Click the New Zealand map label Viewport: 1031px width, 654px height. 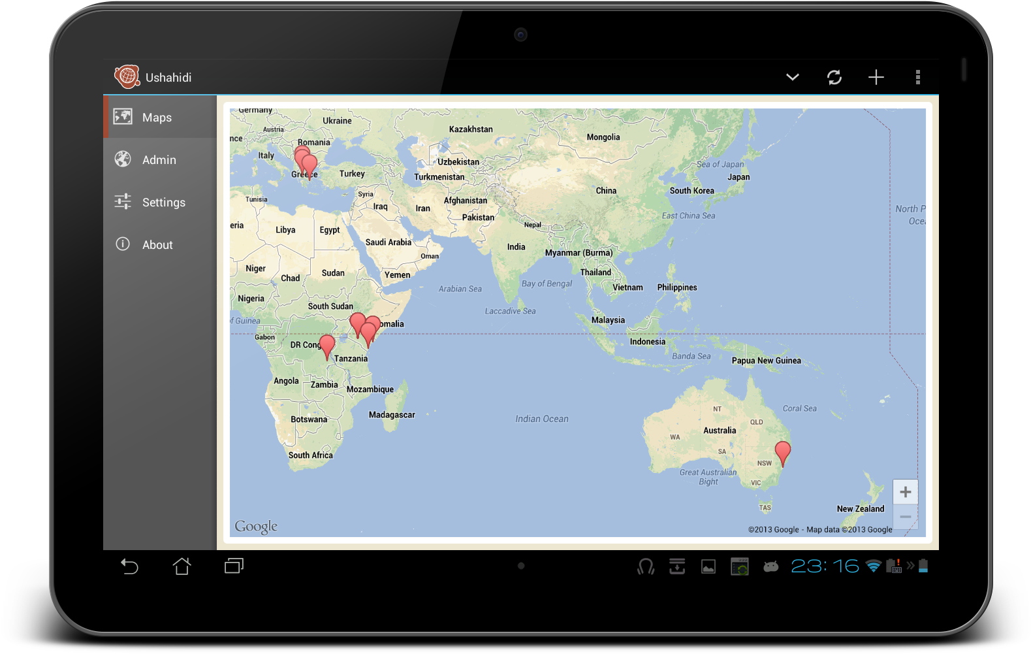[861, 509]
